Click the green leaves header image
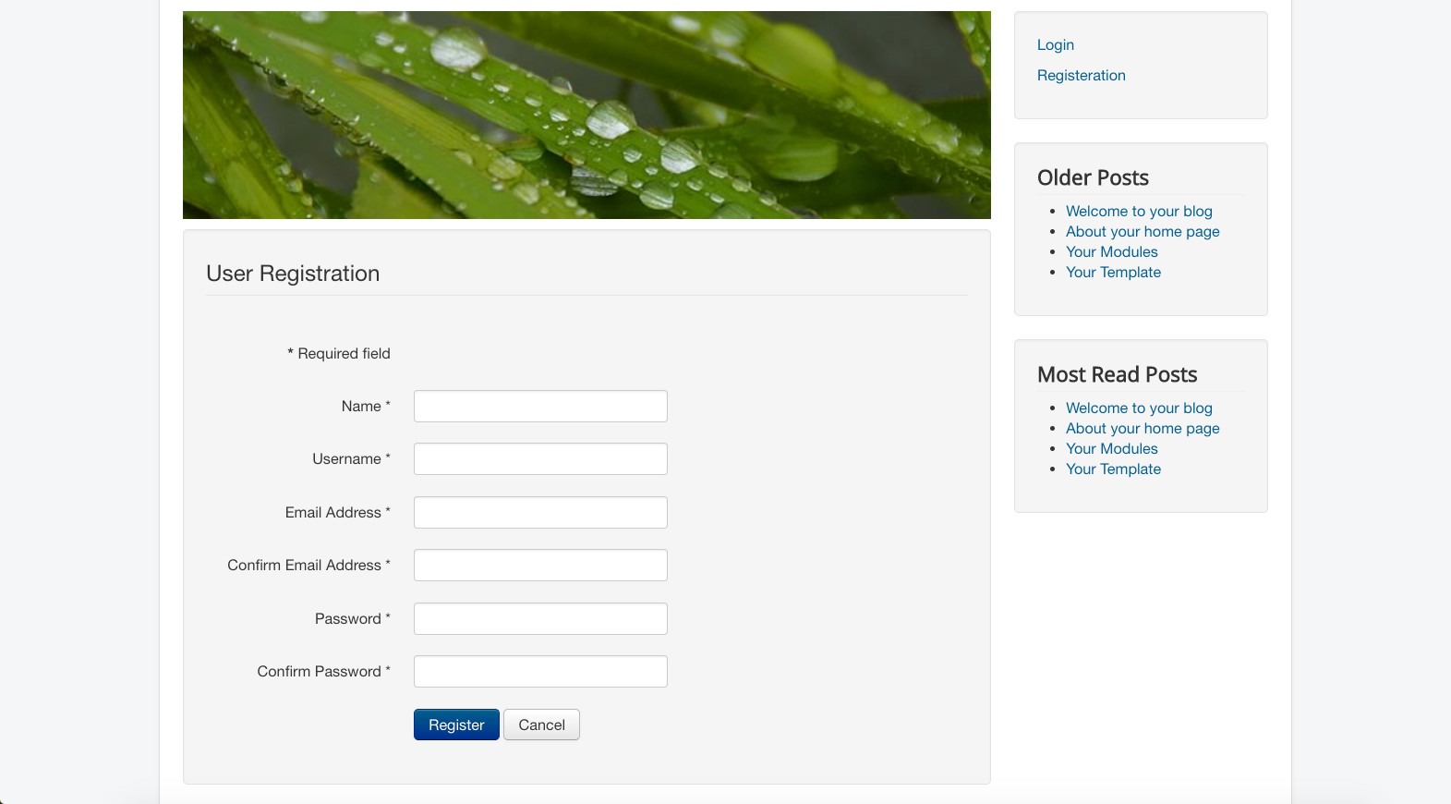Image resolution: width=1451 pixels, height=804 pixels. point(586,115)
